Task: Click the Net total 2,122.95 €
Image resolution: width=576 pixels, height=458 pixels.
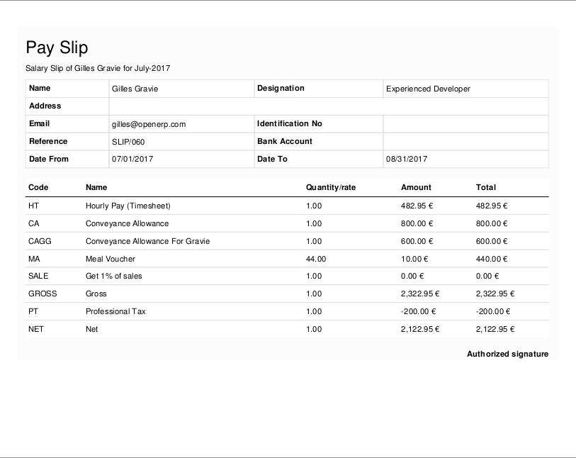Action: pyautogui.click(x=495, y=329)
